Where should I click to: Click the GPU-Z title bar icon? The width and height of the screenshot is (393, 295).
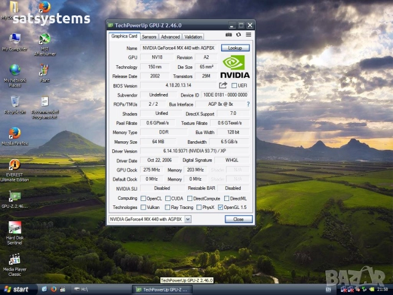pos(111,25)
